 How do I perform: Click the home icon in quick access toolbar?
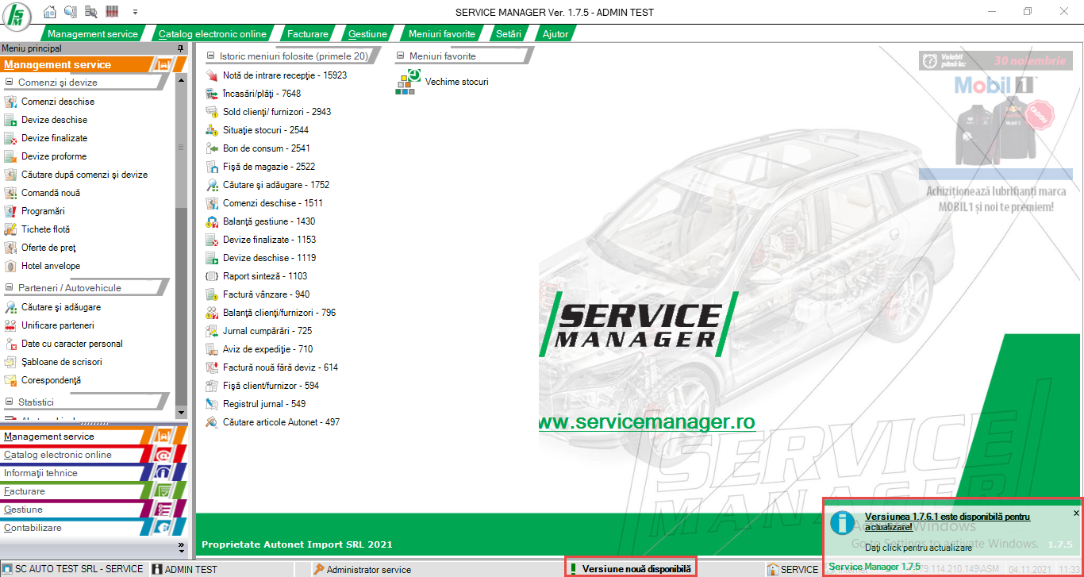50,12
